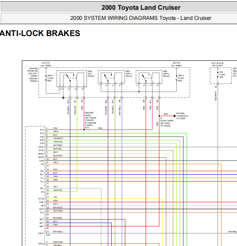Viewport: 237px width, 246px height.
Task: Select the 'ABS 1 FUSE 50A' label
Action: tap(51, 78)
